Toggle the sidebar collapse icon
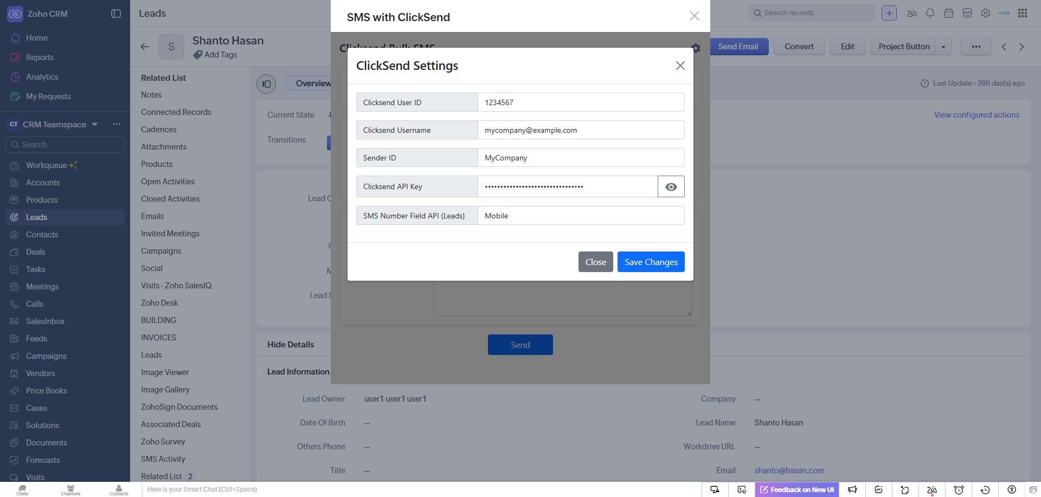1041x497 pixels. point(116,14)
